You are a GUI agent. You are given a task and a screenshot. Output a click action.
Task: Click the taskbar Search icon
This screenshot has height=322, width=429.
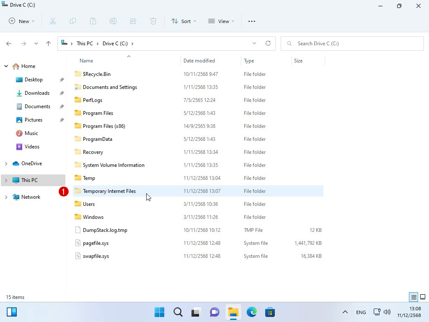click(x=178, y=312)
